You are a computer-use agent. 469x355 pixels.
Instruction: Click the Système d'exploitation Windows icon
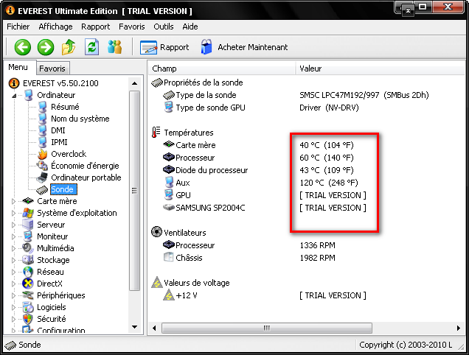pos(28,213)
